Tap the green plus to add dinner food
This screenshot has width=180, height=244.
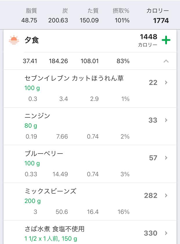[166, 40]
